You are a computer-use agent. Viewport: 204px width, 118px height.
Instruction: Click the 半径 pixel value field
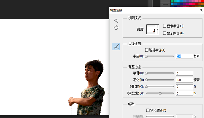tap(184, 56)
